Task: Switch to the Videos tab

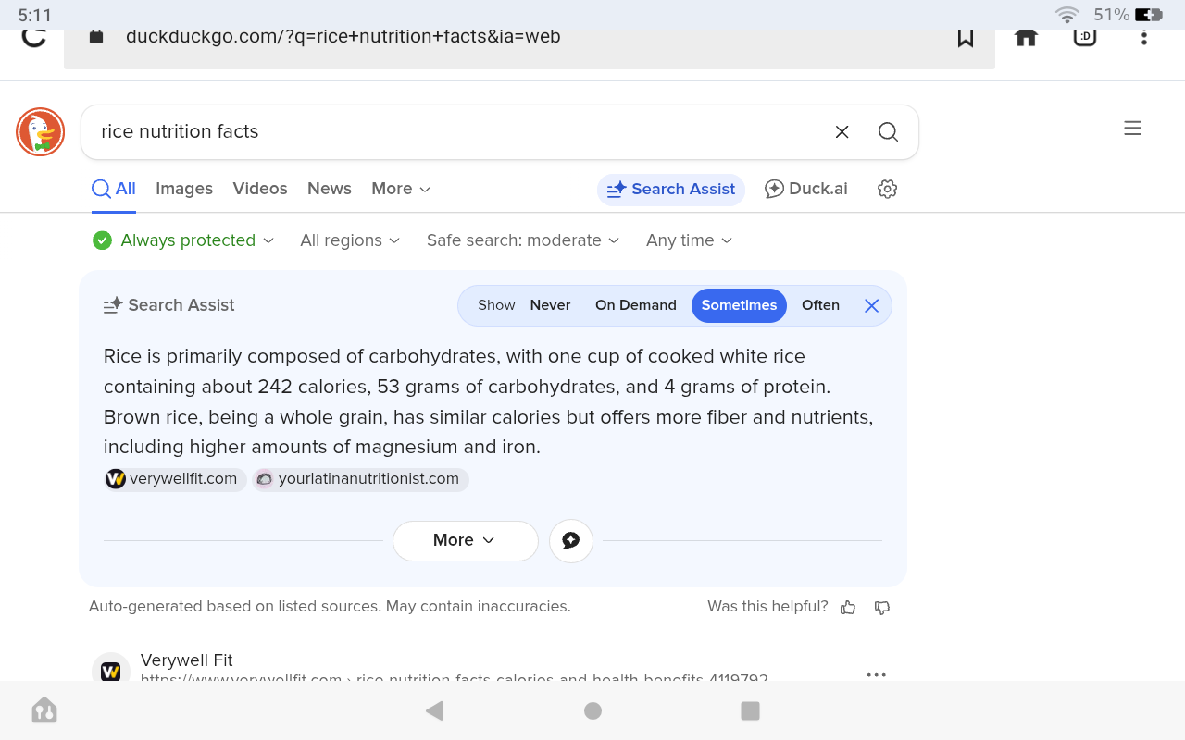Action: (x=260, y=189)
